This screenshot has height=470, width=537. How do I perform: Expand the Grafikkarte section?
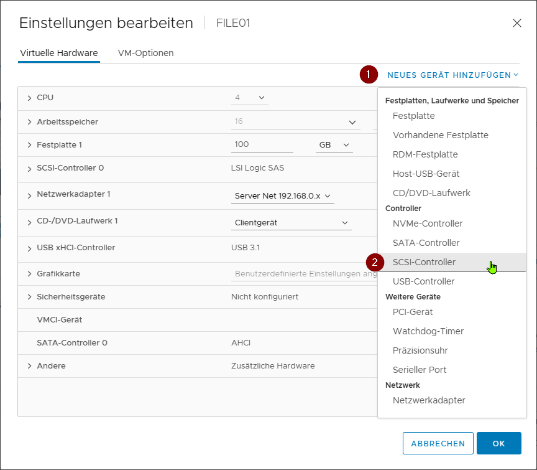[x=29, y=274]
